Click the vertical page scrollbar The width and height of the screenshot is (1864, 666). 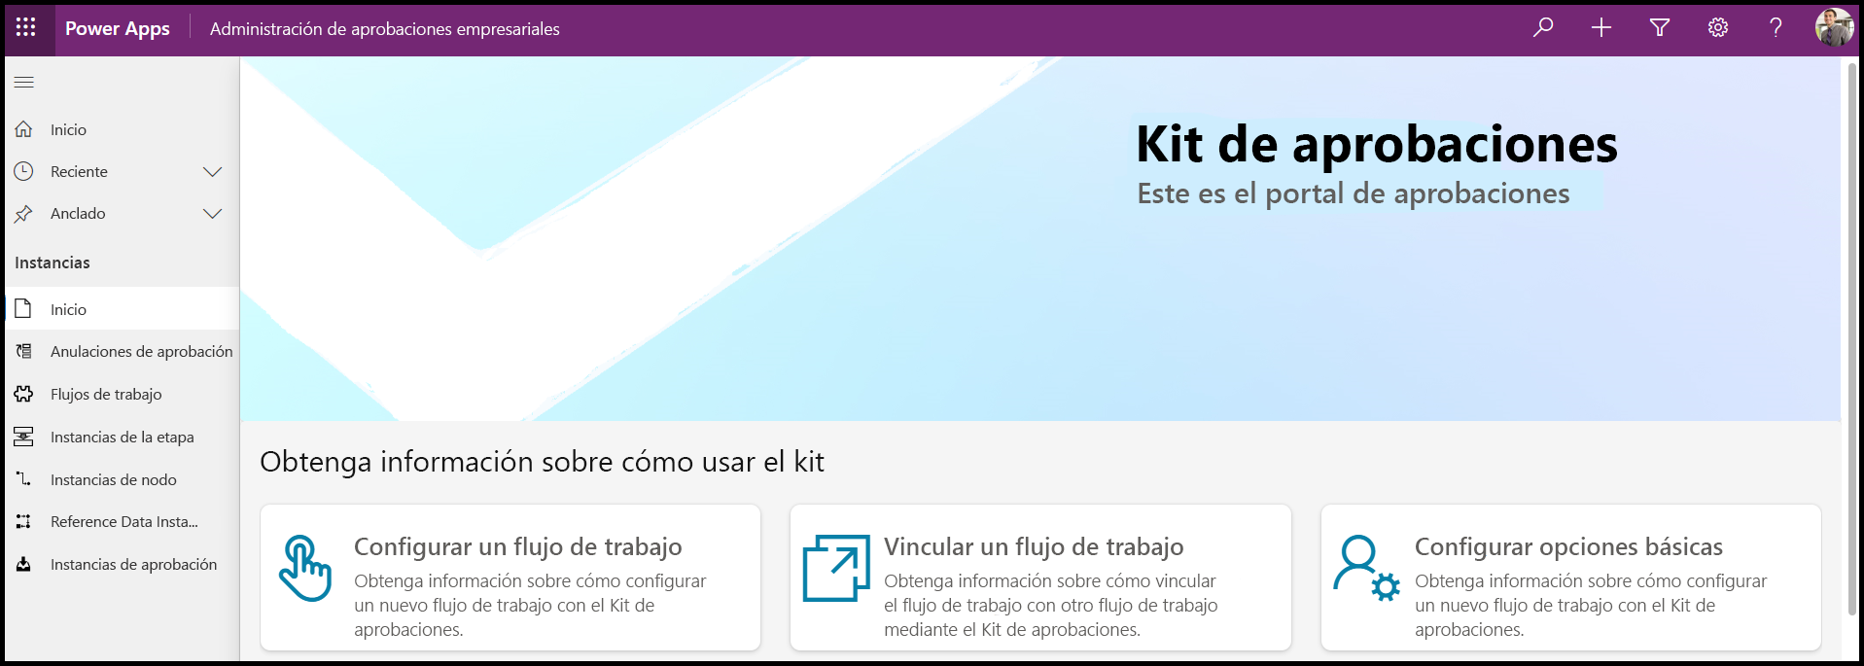(1851, 338)
